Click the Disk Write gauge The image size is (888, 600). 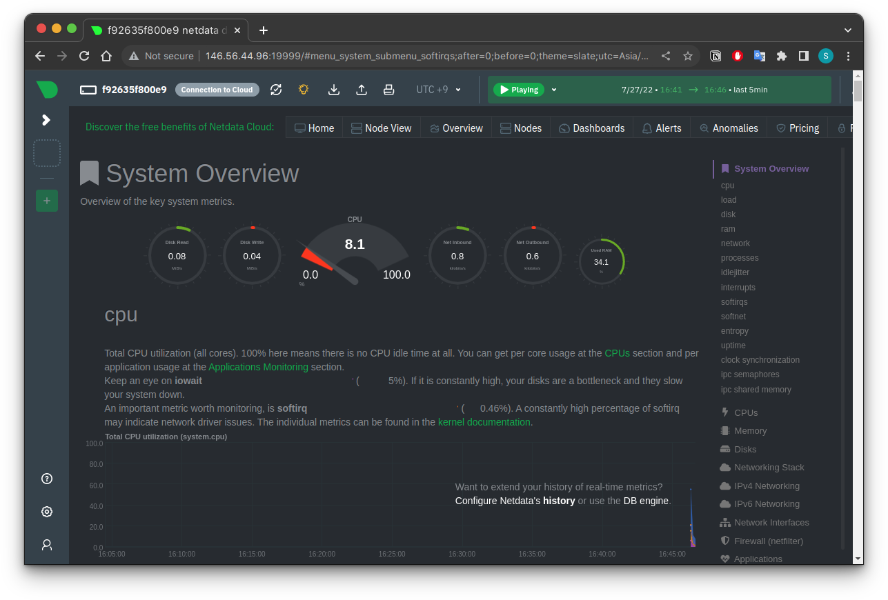click(252, 255)
